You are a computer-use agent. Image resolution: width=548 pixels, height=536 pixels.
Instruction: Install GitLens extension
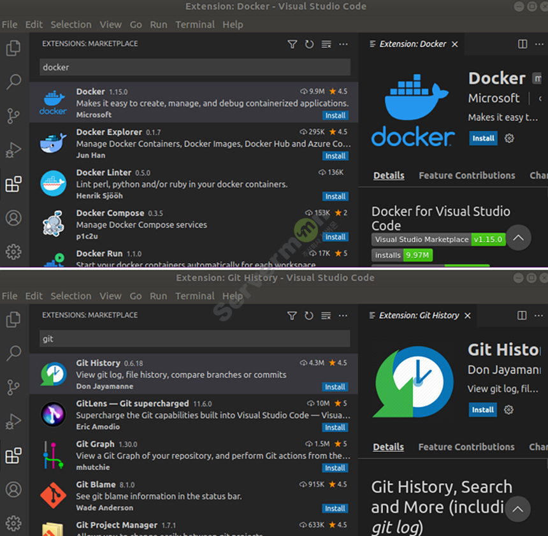click(x=335, y=428)
